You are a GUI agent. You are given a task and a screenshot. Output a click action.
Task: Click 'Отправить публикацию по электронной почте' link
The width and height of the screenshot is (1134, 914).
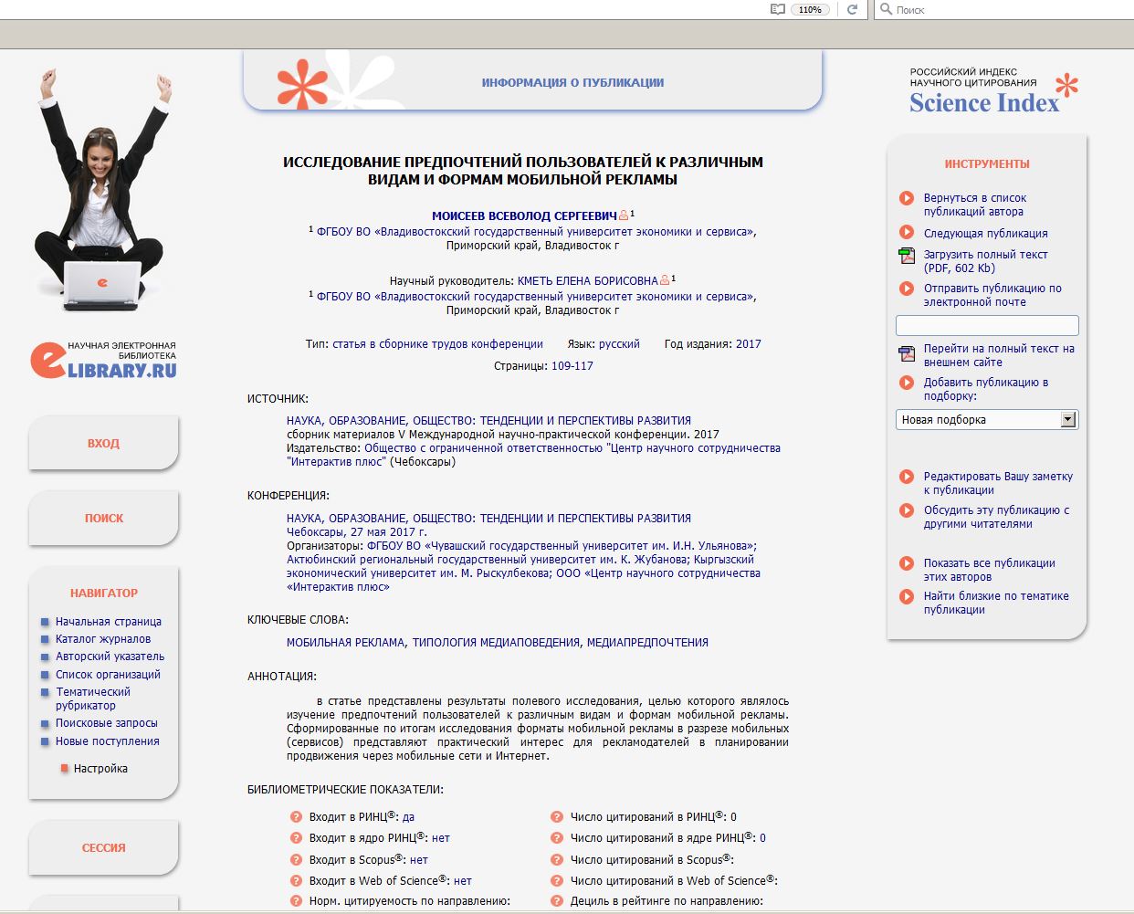[x=992, y=295]
